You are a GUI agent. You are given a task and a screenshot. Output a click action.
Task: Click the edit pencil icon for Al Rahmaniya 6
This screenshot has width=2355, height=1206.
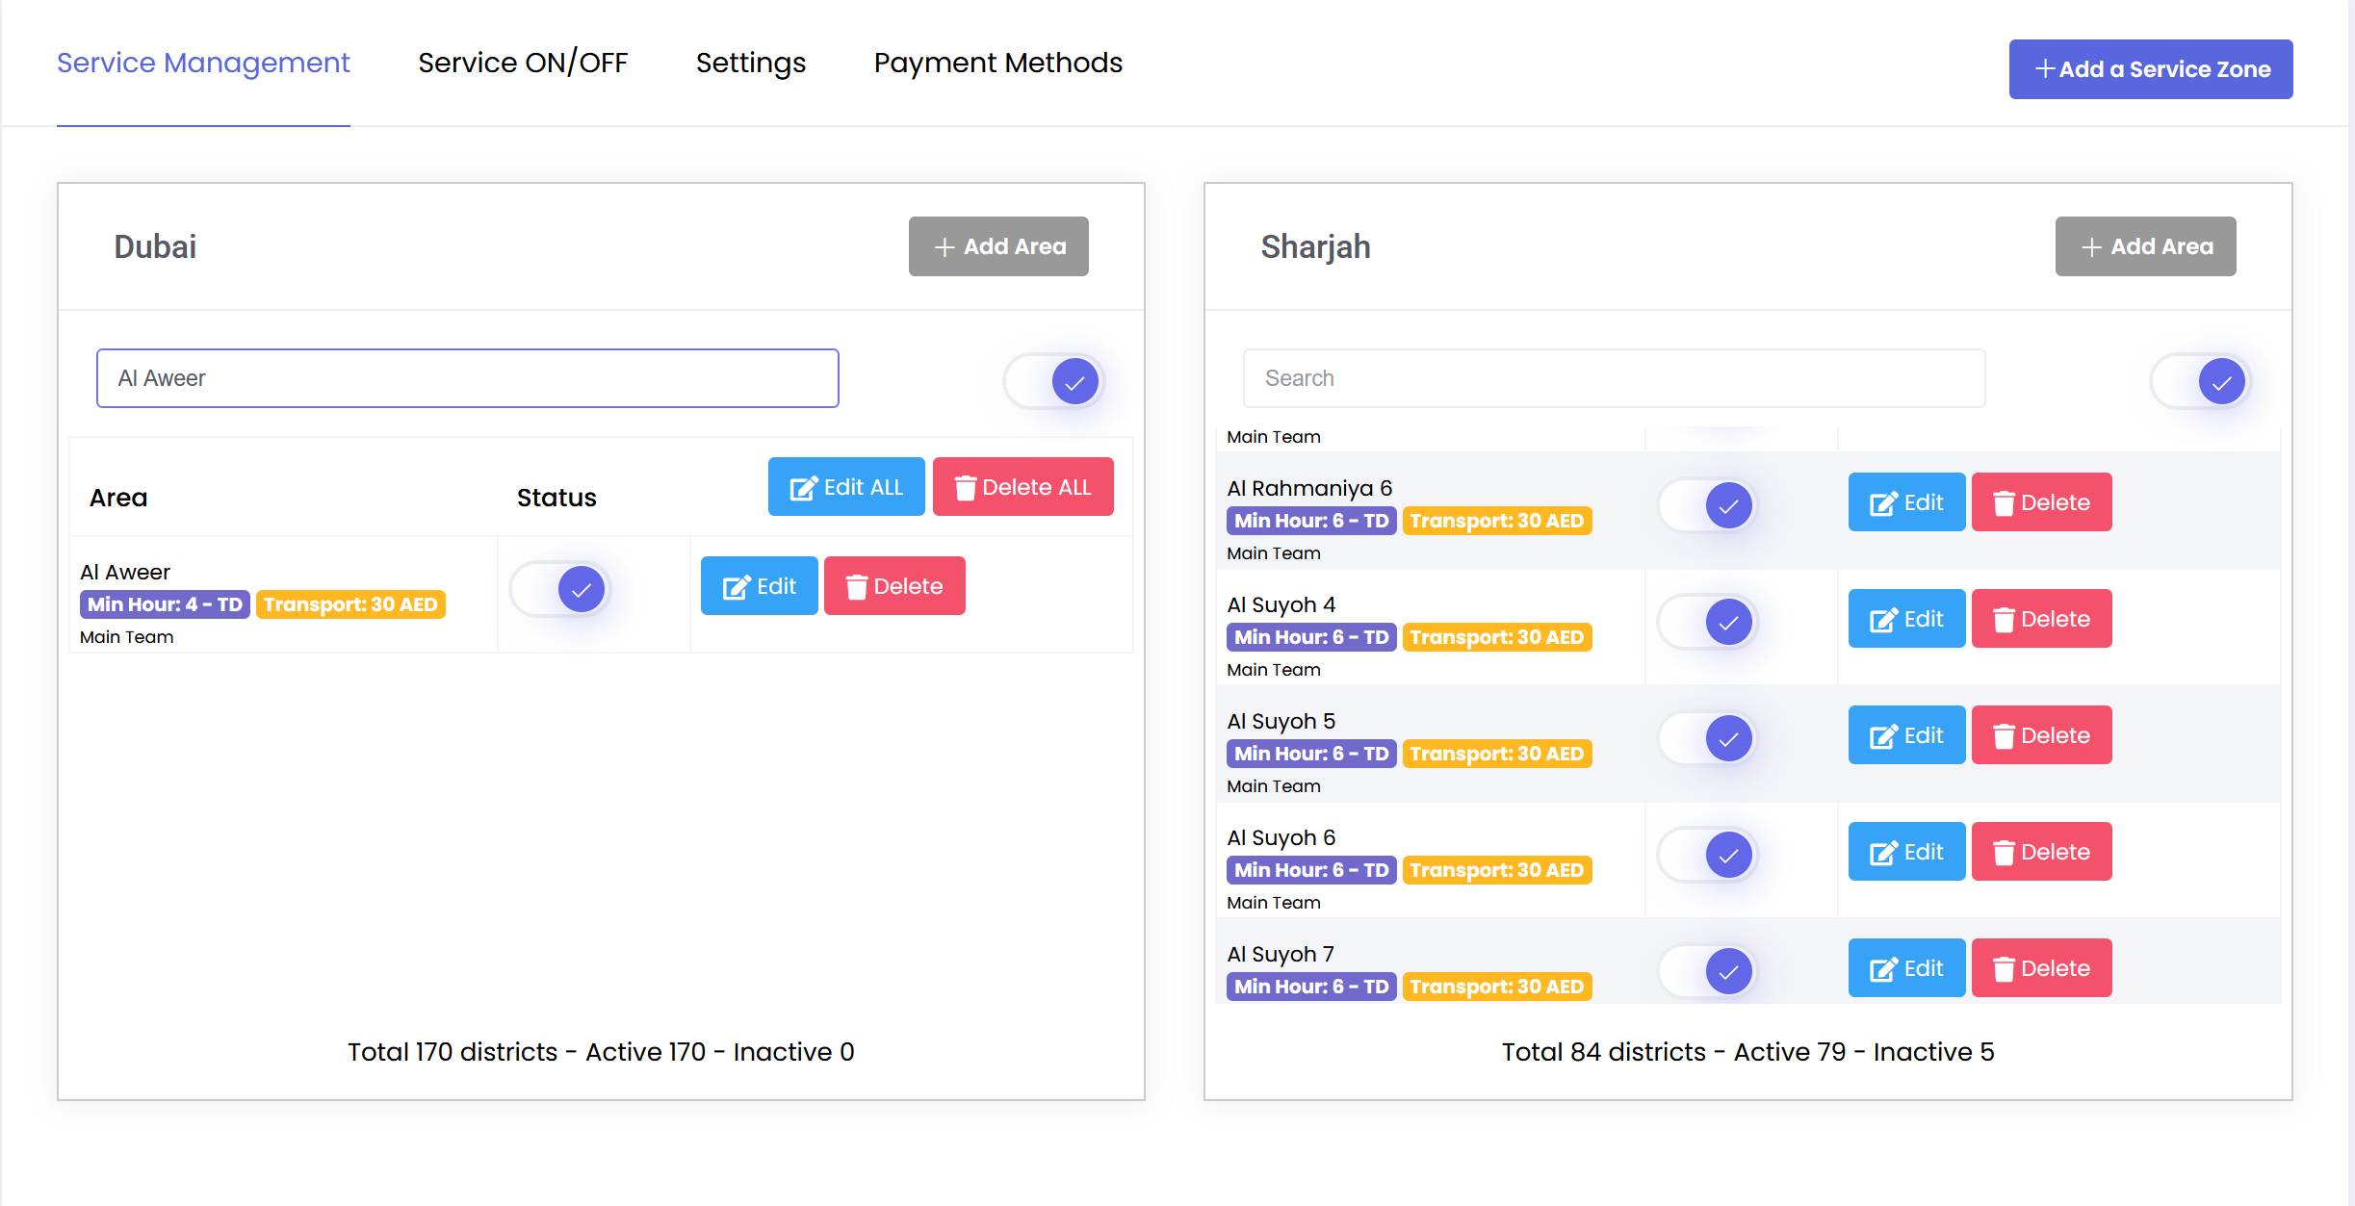click(x=1882, y=503)
